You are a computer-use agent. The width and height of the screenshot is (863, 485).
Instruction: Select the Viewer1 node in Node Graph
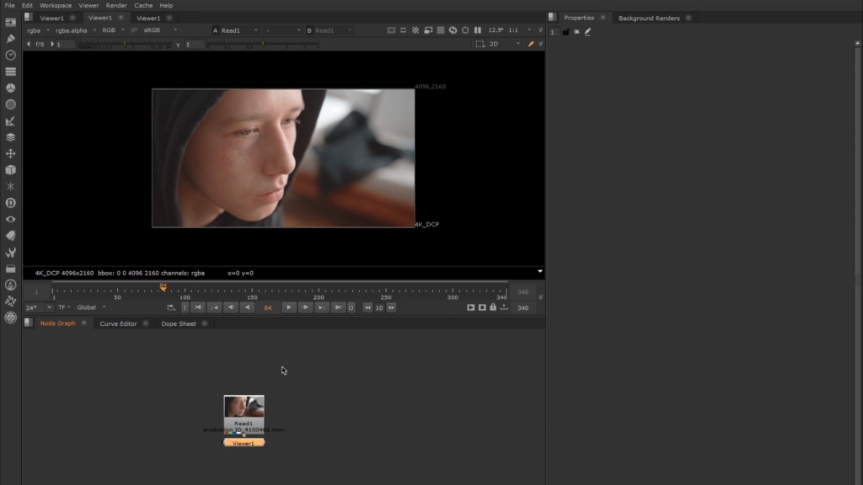tap(244, 443)
